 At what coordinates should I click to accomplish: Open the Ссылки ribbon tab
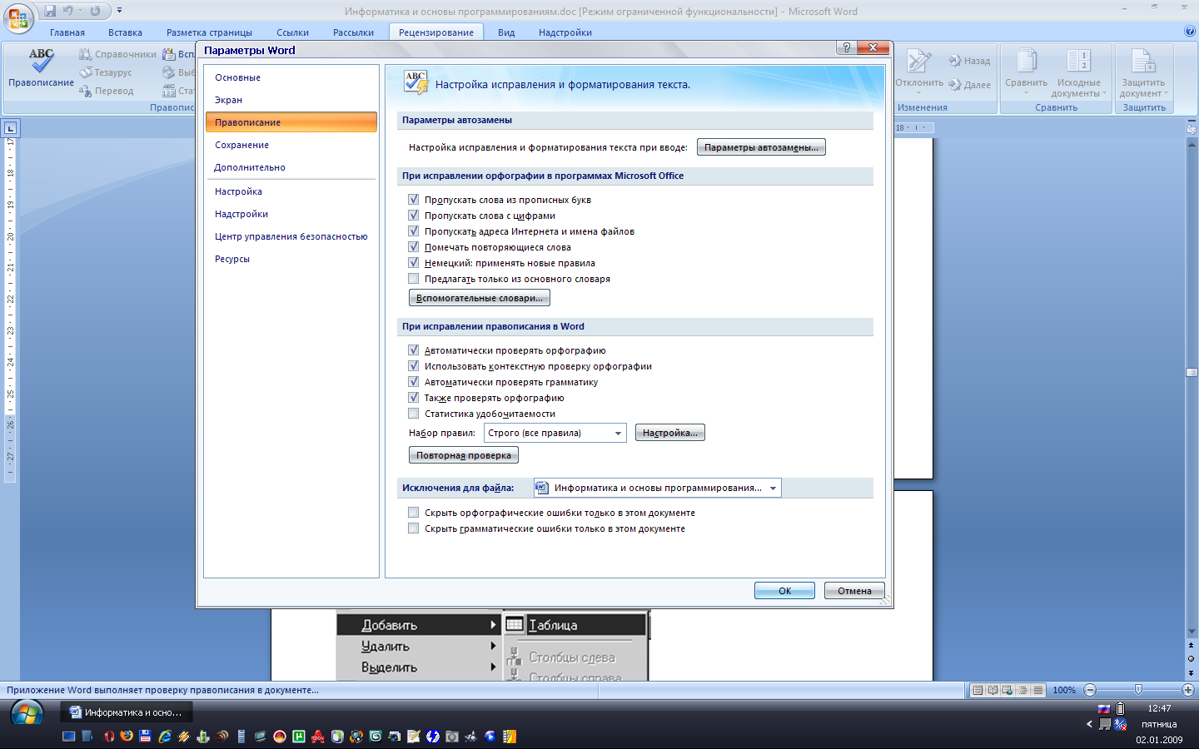tap(292, 32)
